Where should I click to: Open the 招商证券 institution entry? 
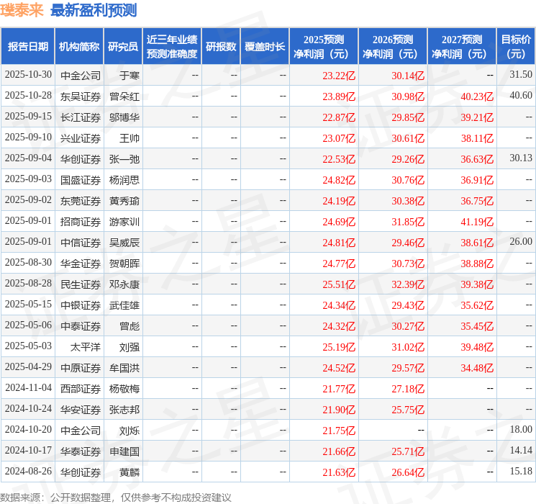click(x=81, y=221)
